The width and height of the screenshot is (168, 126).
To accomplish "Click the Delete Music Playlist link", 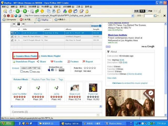I will [51, 56].
